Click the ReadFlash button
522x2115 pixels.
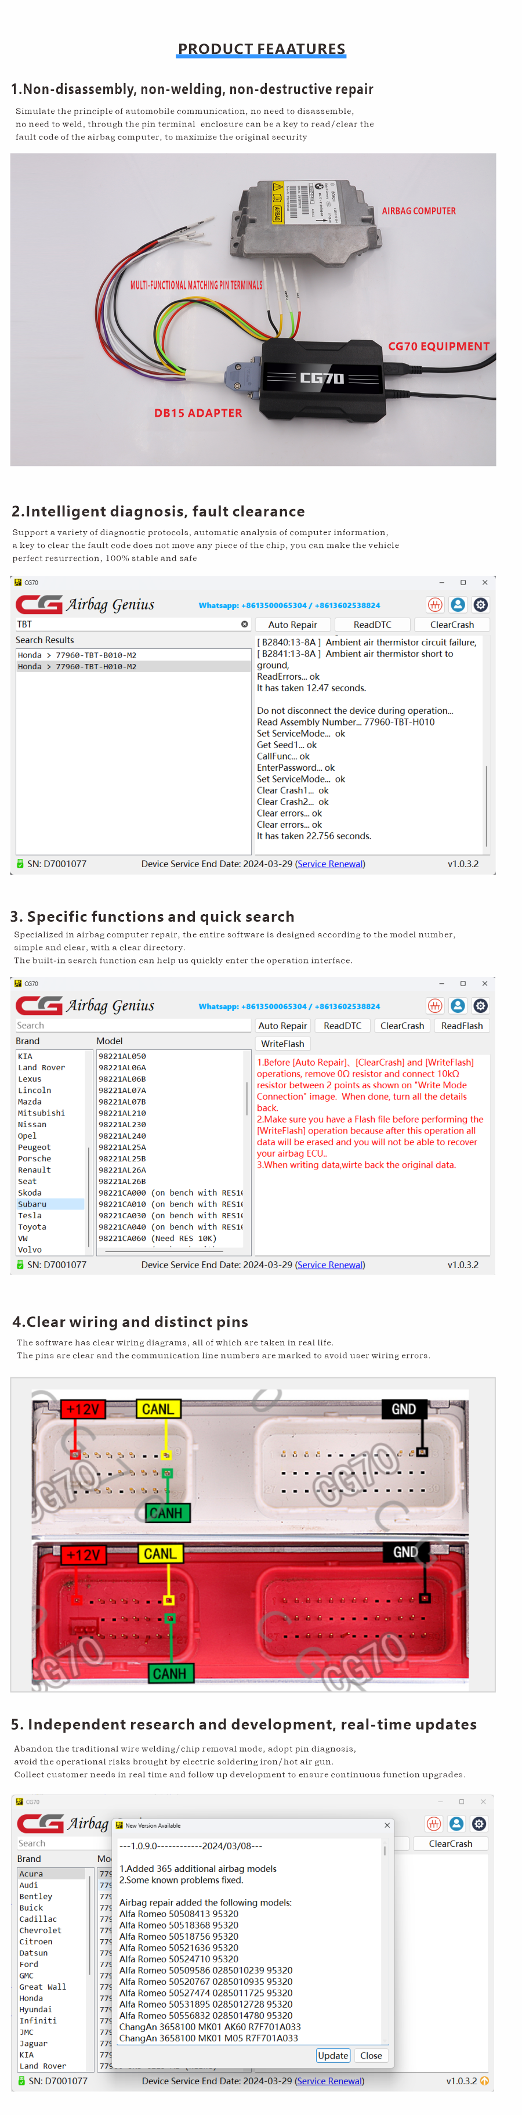461,1026
